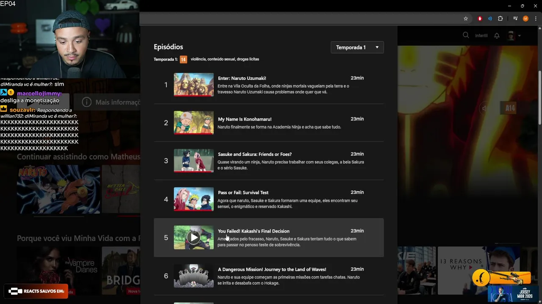Maximize or restore the Chrome window
The width and height of the screenshot is (542, 304).
(x=523, y=6)
